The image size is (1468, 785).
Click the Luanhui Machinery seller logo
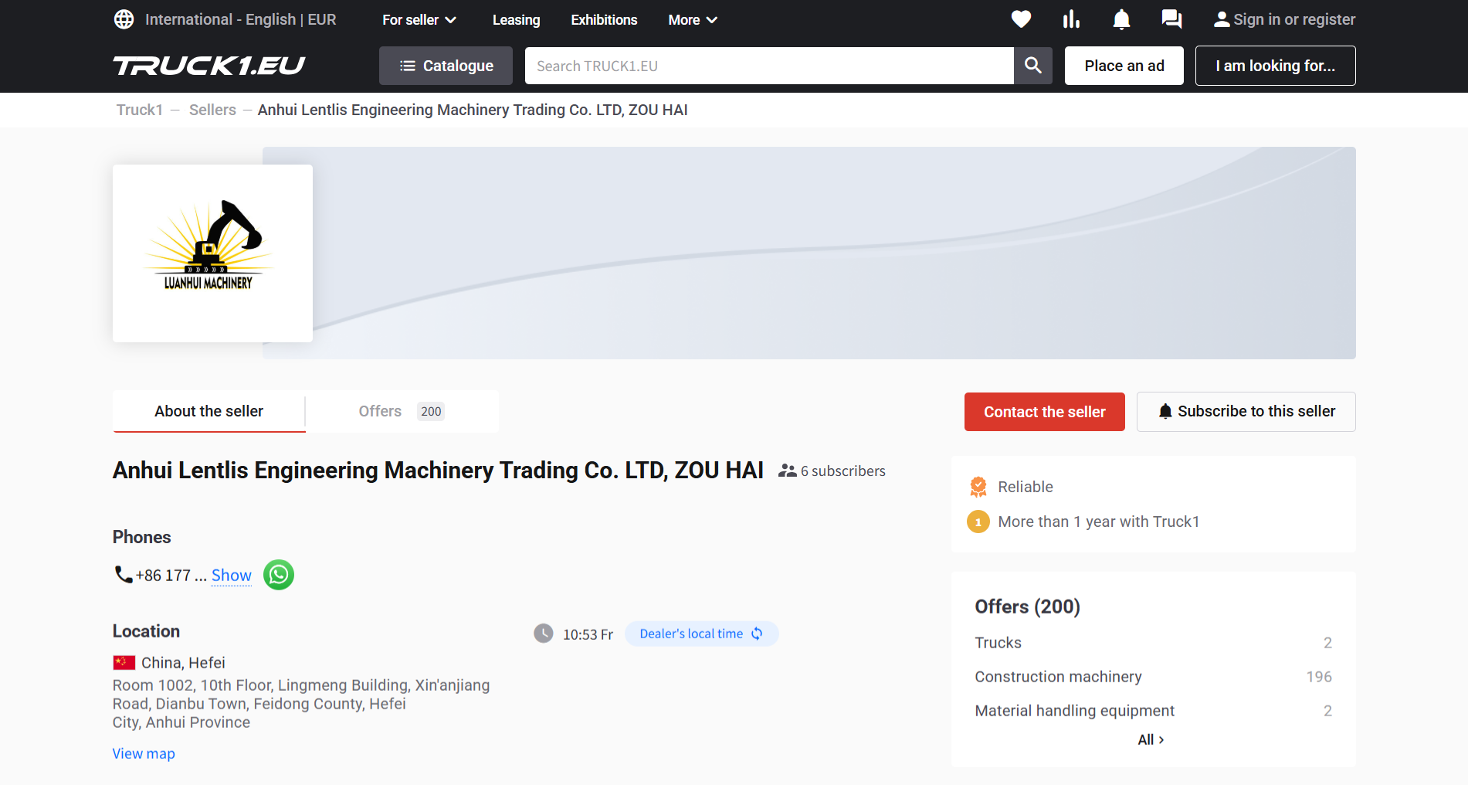pyautogui.click(x=212, y=253)
